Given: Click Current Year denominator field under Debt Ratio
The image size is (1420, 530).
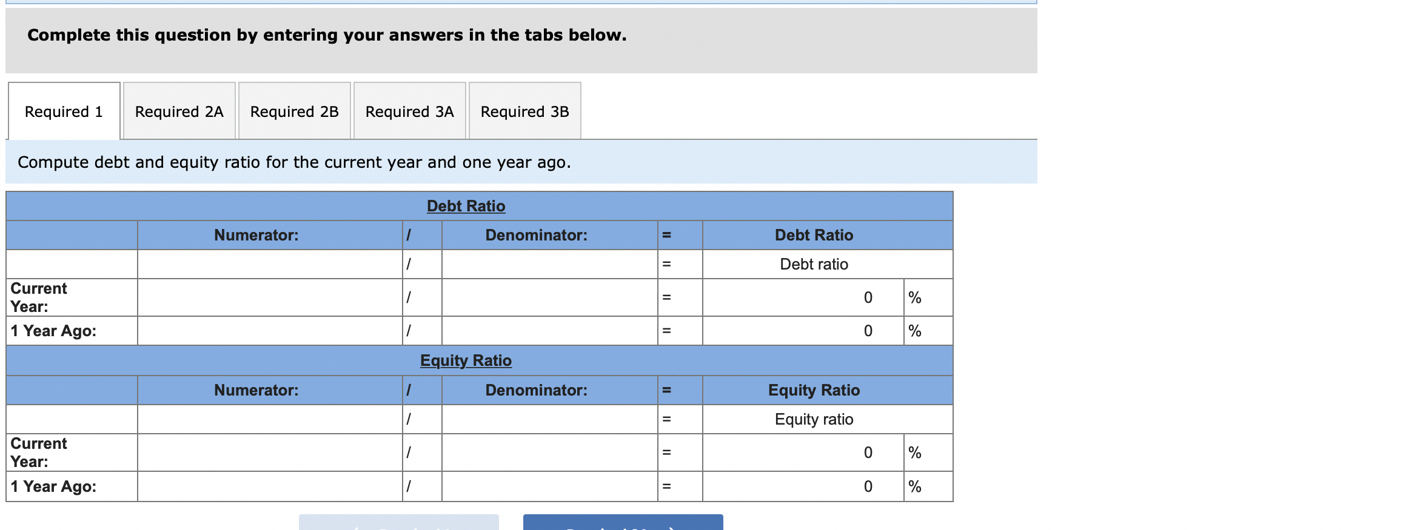Looking at the screenshot, I should 549,297.
